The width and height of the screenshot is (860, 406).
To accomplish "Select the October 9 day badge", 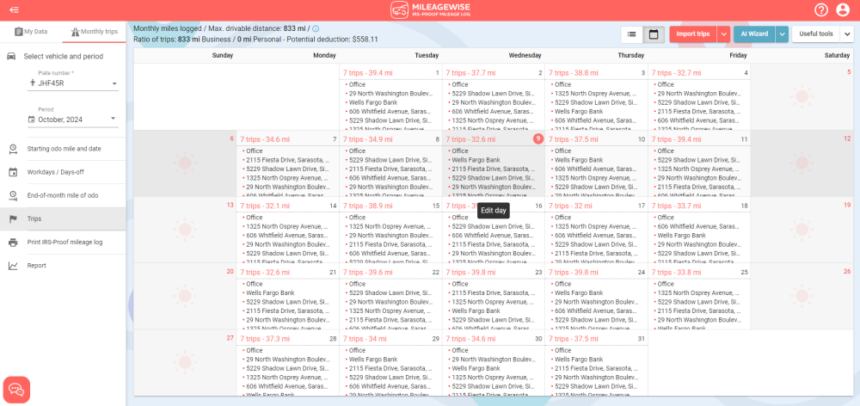I will point(537,138).
